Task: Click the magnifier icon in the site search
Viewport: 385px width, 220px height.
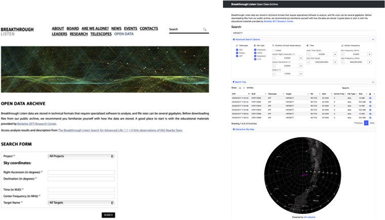Action: point(205,30)
